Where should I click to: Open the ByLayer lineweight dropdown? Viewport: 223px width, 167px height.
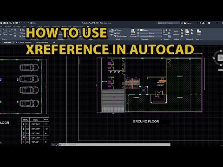click(151, 33)
